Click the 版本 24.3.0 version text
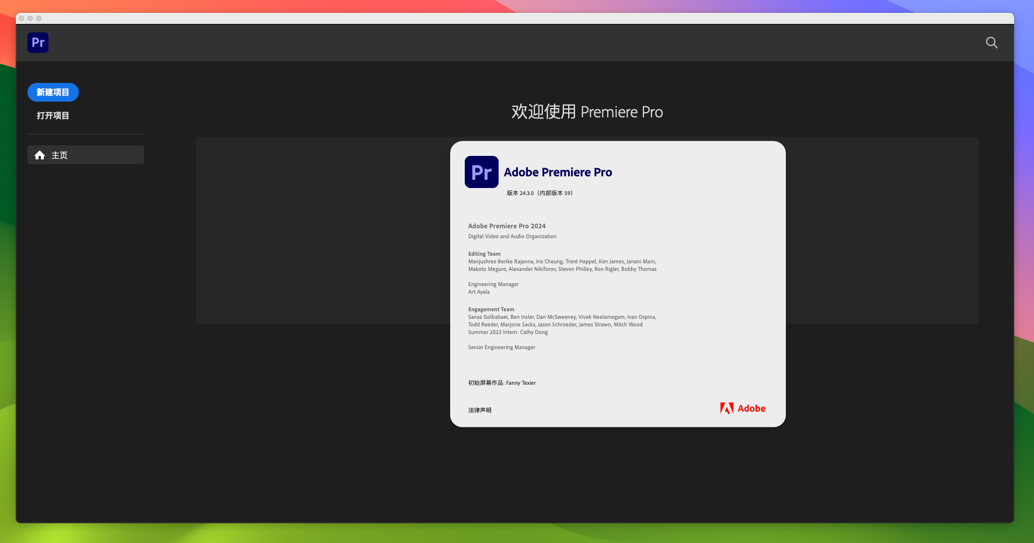Viewport: 1034px width, 543px height. [x=539, y=193]
